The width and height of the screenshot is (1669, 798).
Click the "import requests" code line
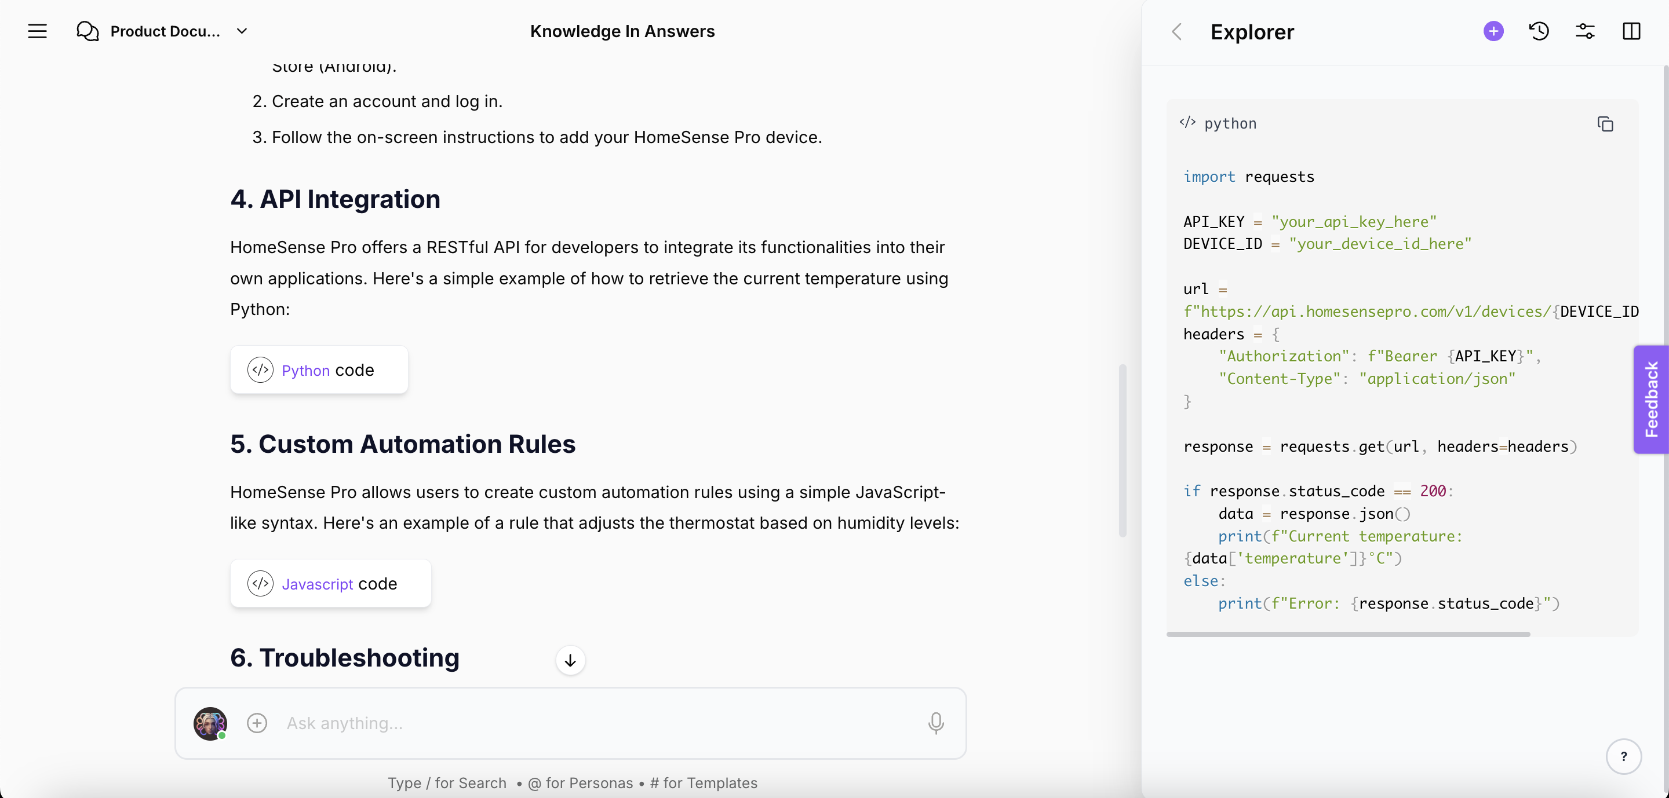1248,177
